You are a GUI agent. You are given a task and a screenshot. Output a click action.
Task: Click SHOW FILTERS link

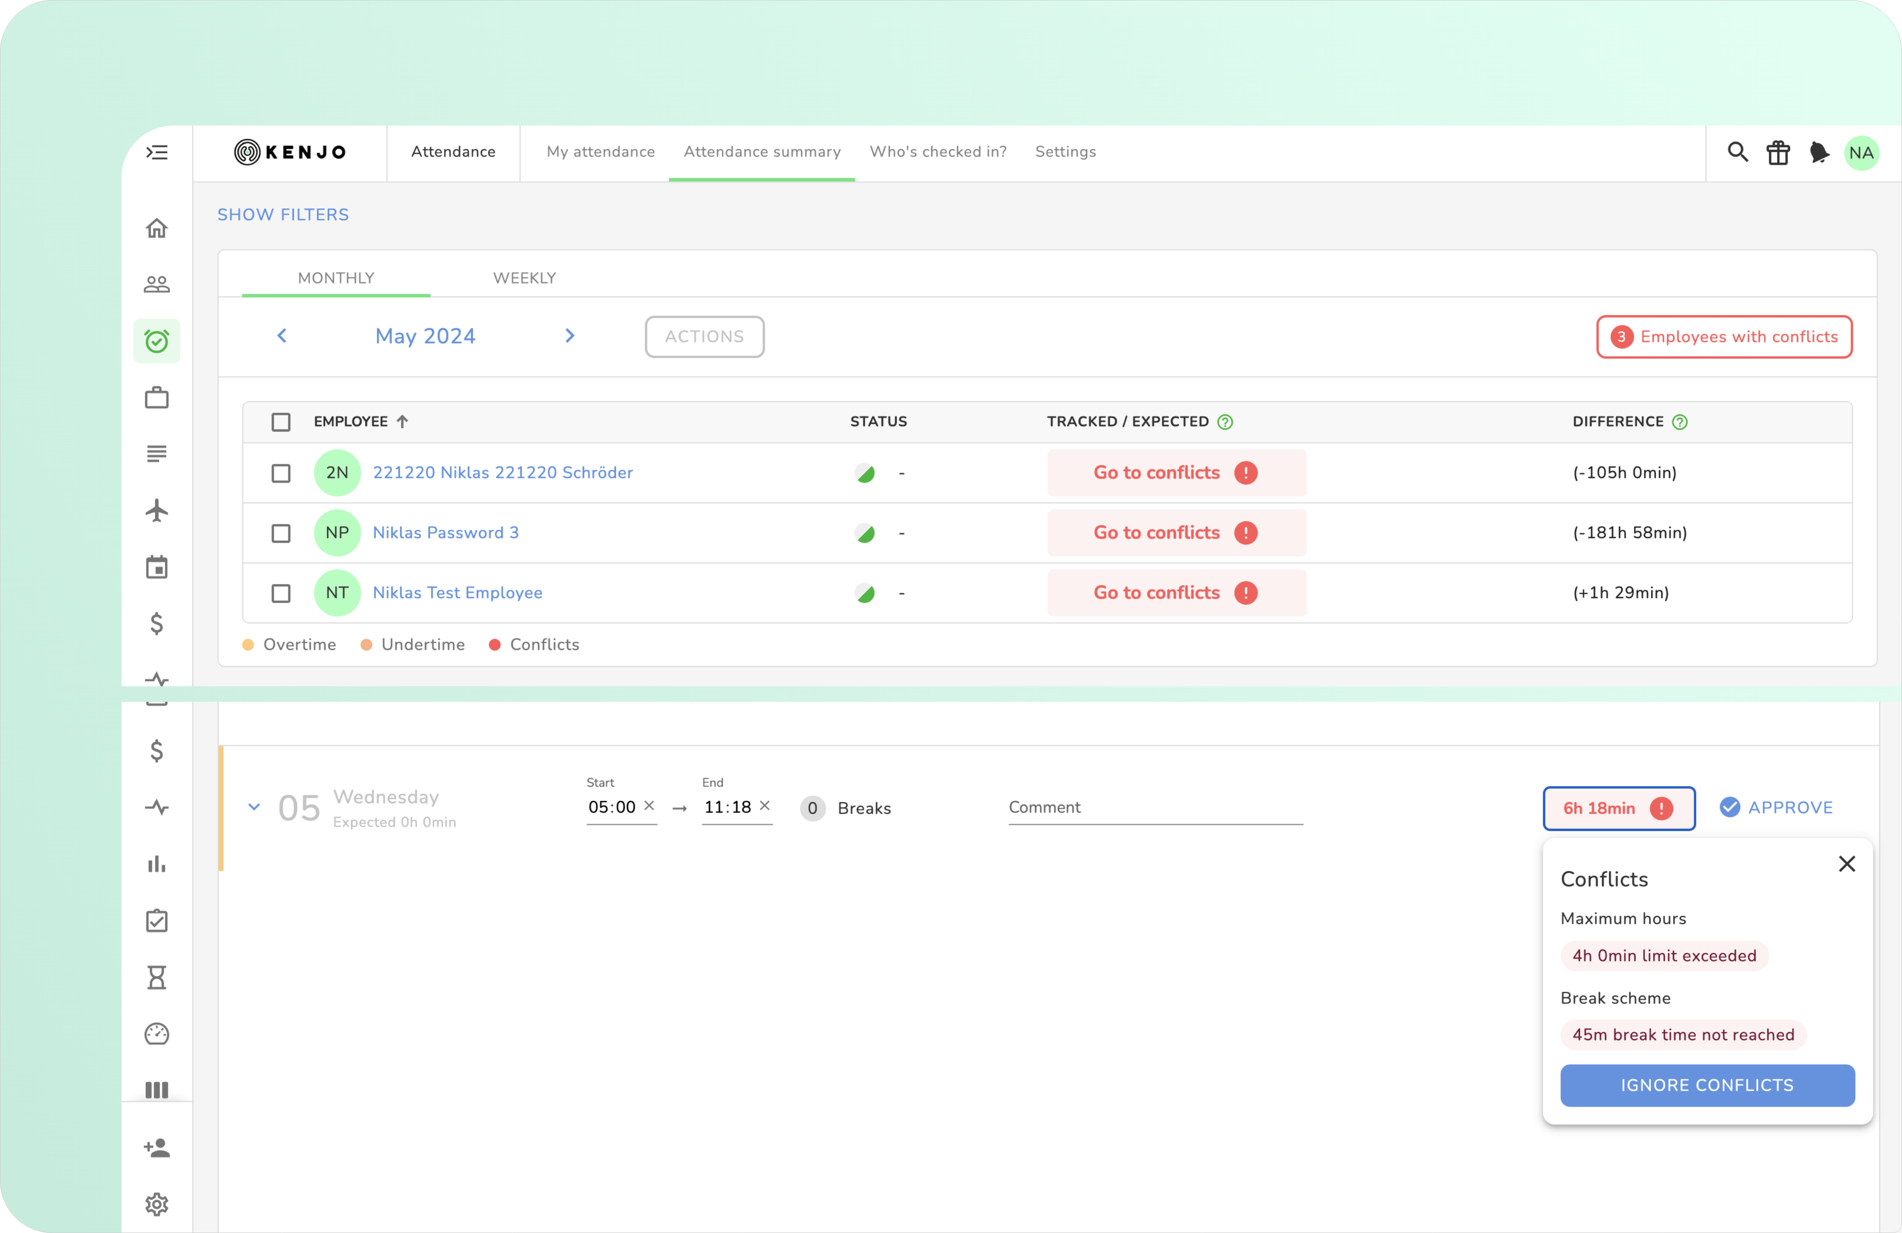[283, 214]
